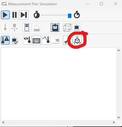Open the blue controller cabinet icon
Viewport: 122px width, 127px height.
(27, 28)
